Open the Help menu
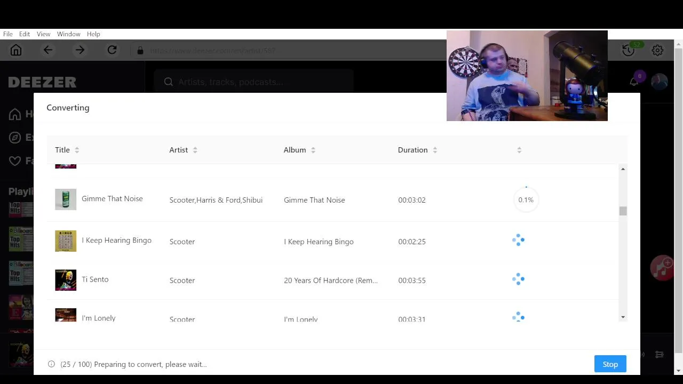The image size is (683, 384). (93, 34)
